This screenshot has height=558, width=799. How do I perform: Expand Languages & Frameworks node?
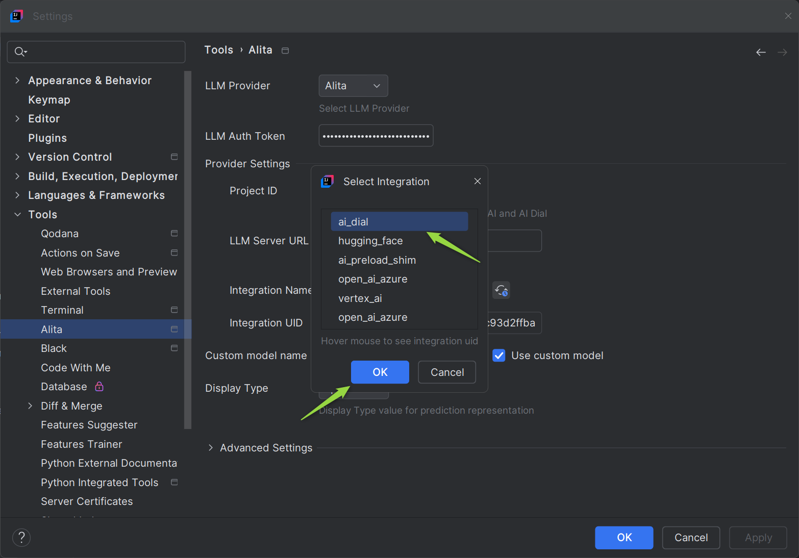point(17,195)
